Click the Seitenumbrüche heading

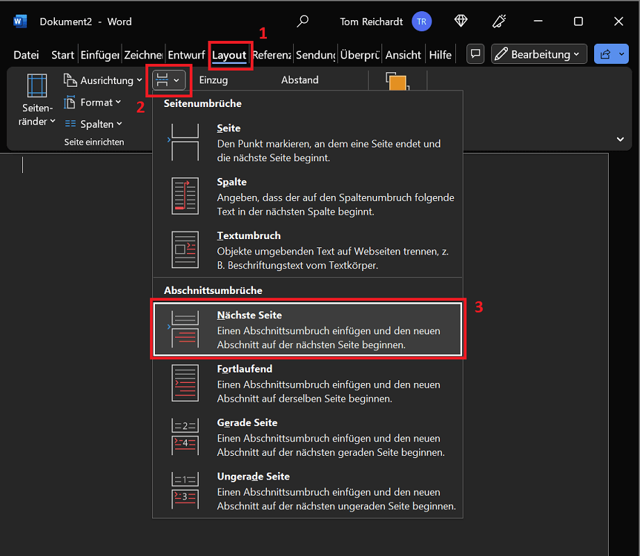(203, 104)
